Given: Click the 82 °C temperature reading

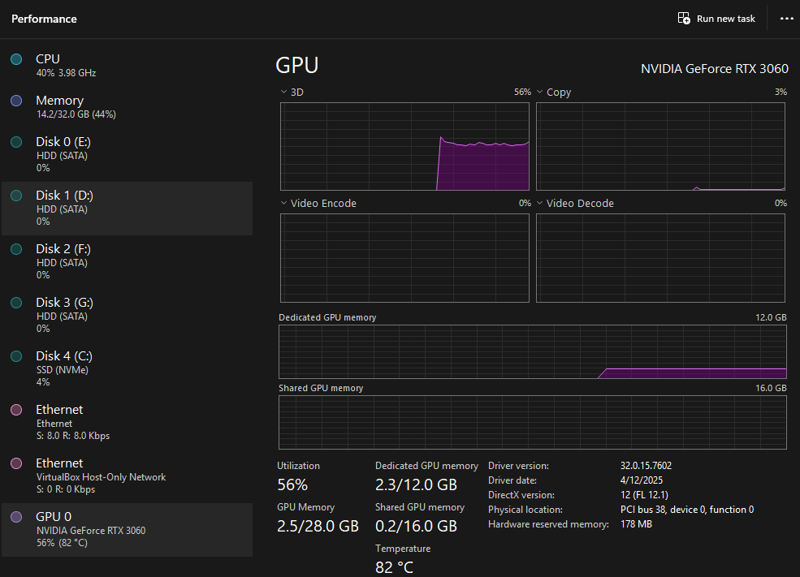Looking at the screenshot, I should tap(395, 567).
